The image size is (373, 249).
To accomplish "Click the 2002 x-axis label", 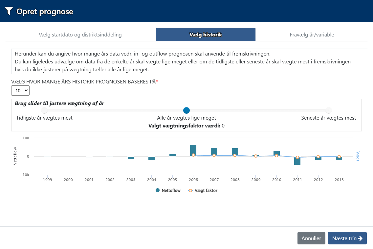I will tap(110, 180).
